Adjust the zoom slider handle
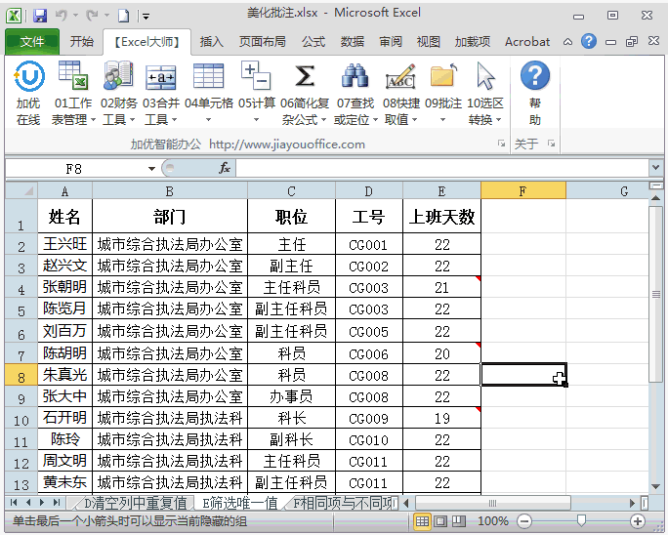This screenshot has width=668, height=535. (581, 520)
